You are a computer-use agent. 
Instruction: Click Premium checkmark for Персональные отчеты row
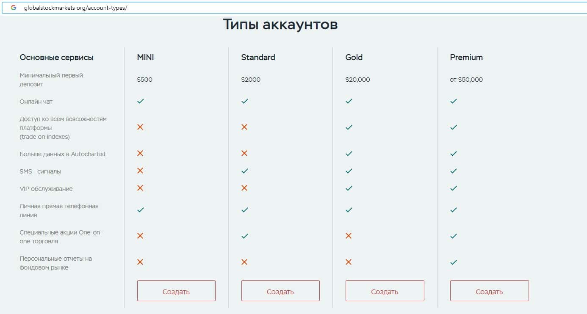pos(454,262)
